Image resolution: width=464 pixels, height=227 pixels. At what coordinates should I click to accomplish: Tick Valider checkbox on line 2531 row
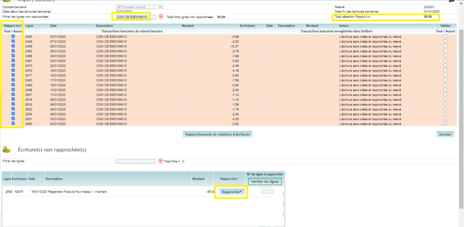[446, 118]
